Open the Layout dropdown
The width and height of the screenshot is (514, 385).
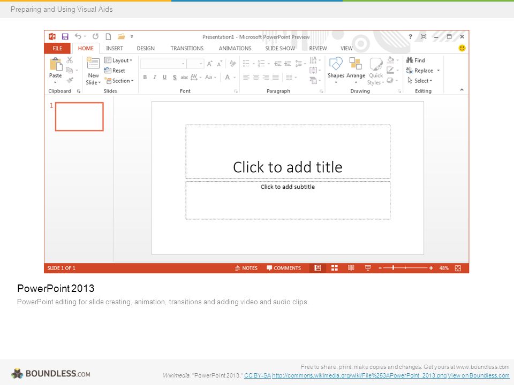(118, 60)
